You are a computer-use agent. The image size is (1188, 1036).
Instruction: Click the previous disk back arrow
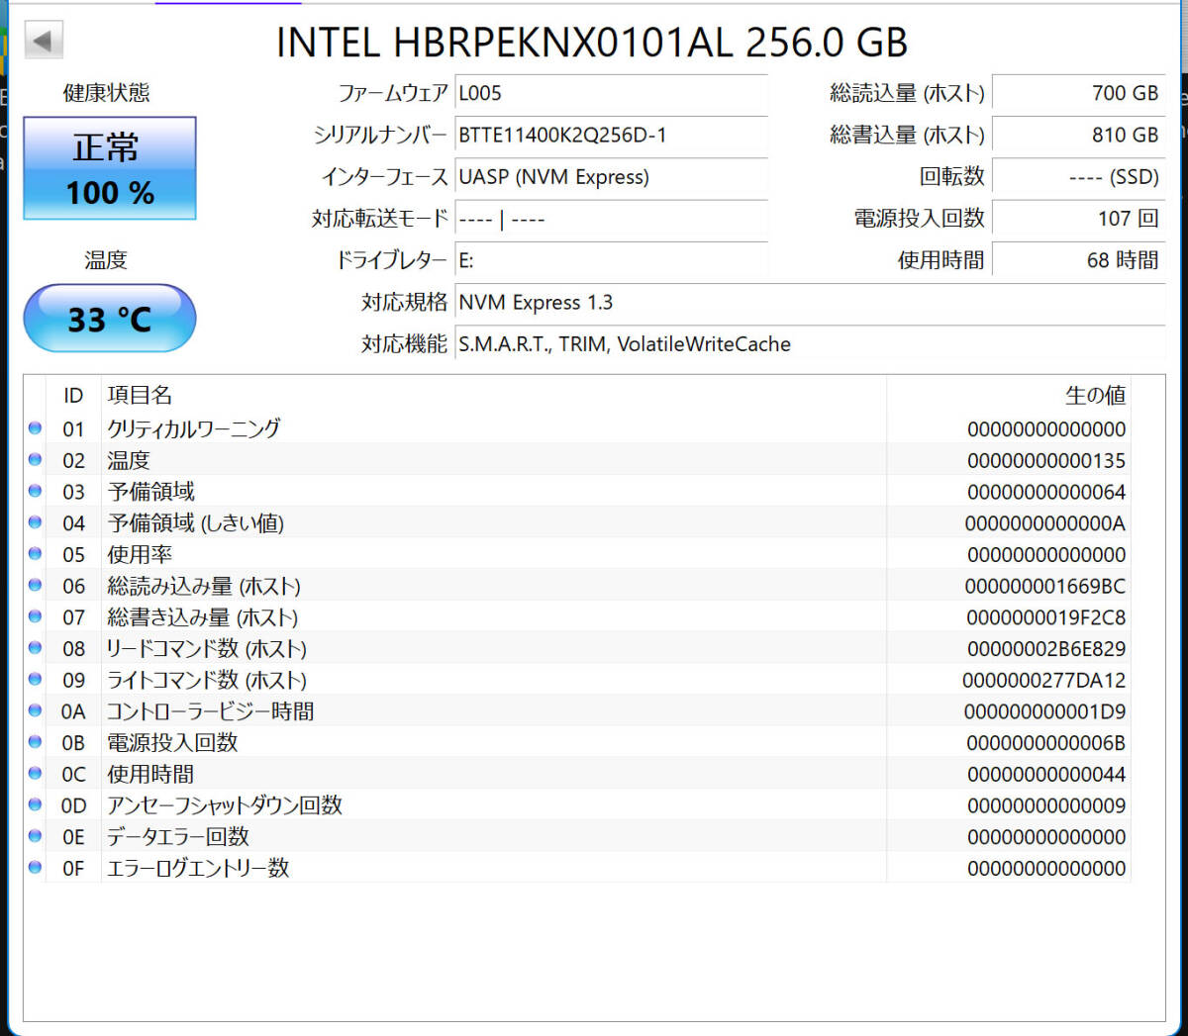[43, 41]
